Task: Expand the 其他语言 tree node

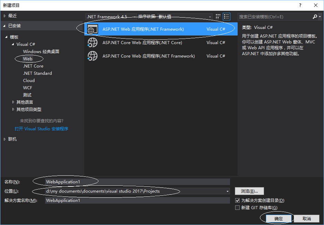Action: tap(13, 102)
